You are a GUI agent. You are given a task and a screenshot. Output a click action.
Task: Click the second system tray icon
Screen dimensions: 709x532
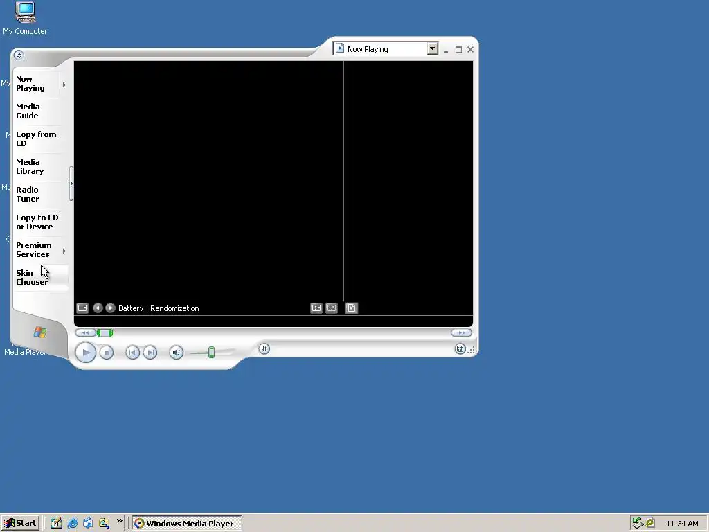(x=649, y=523)
